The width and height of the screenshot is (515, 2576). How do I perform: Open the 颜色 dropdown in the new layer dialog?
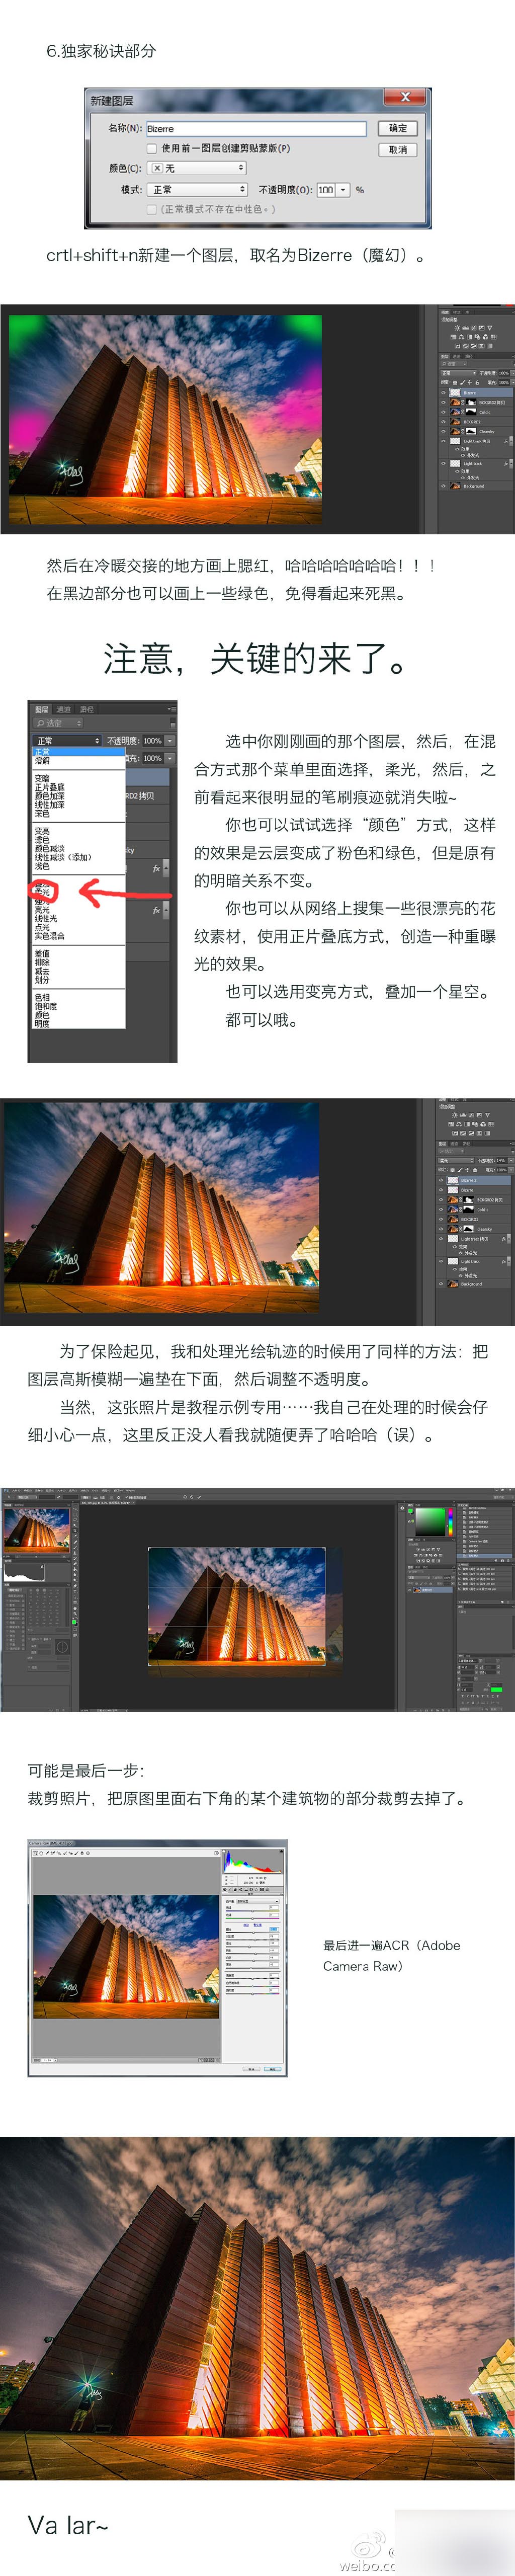point(197,168)
